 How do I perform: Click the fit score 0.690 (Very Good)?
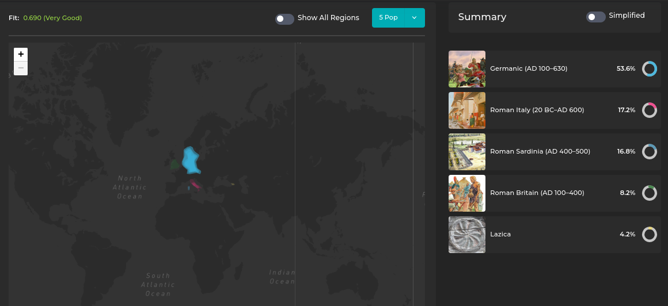coord(52,18)
